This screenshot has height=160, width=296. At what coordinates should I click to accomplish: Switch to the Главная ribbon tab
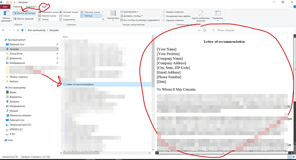(x=17, y=7)
